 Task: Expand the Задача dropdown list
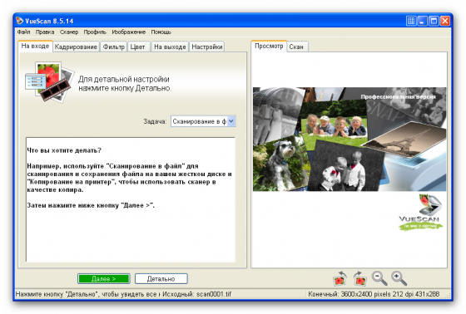pyautogui.click(x=231, y=121)
